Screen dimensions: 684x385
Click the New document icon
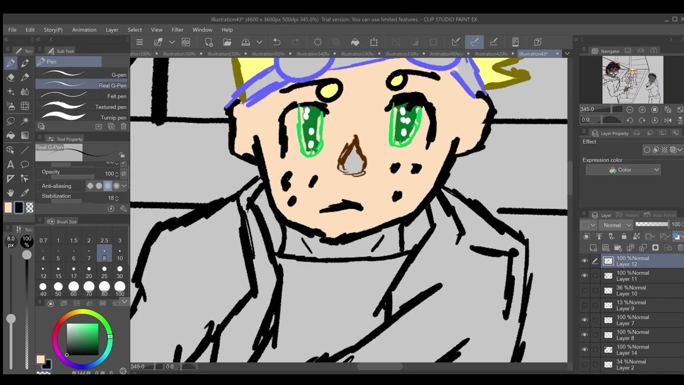(209, 42)
